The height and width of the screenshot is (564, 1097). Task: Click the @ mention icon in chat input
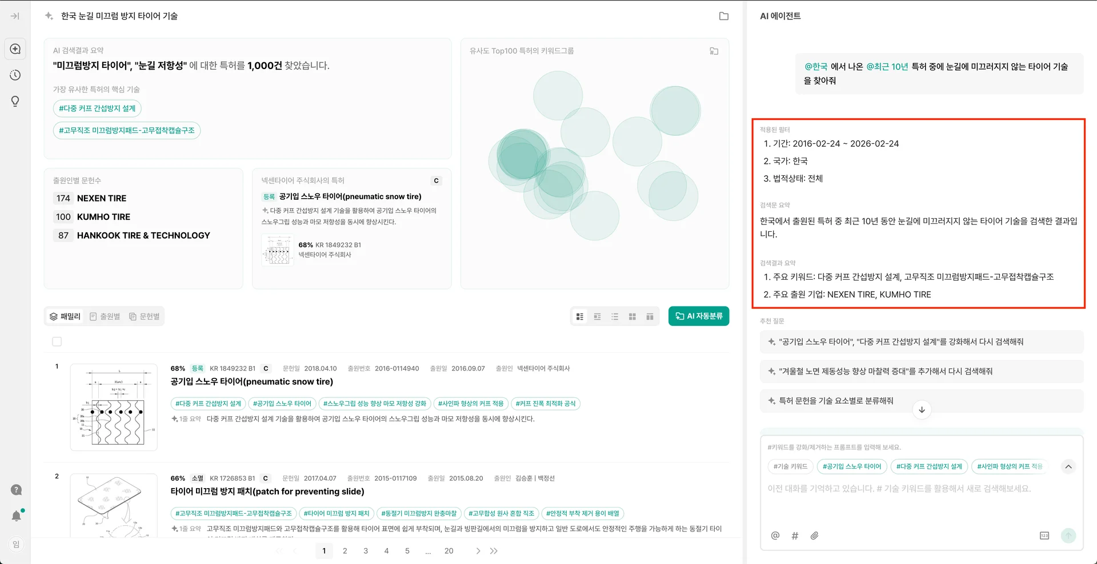[775, 535]
